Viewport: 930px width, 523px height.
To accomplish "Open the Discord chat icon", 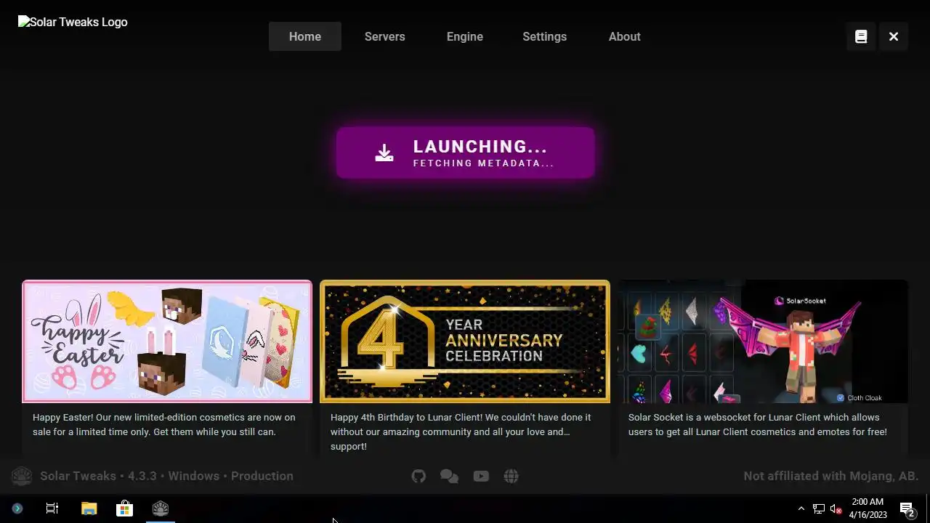I will pyautogui.click(x=449, y=477).
